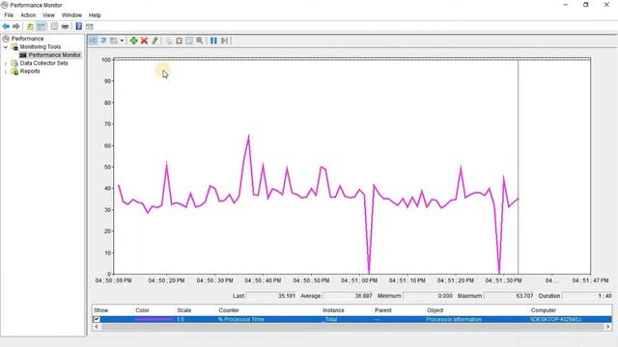Click the Object column header
618x347 pixels.
pos(435,310)
